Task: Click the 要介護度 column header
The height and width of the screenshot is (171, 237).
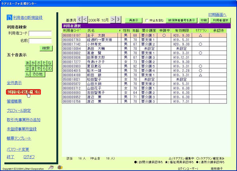Action: point(149,31)
